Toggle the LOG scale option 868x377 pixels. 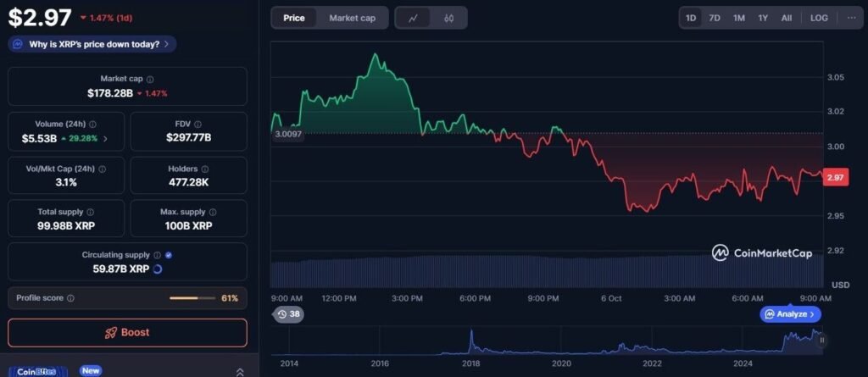coord(819,18)
